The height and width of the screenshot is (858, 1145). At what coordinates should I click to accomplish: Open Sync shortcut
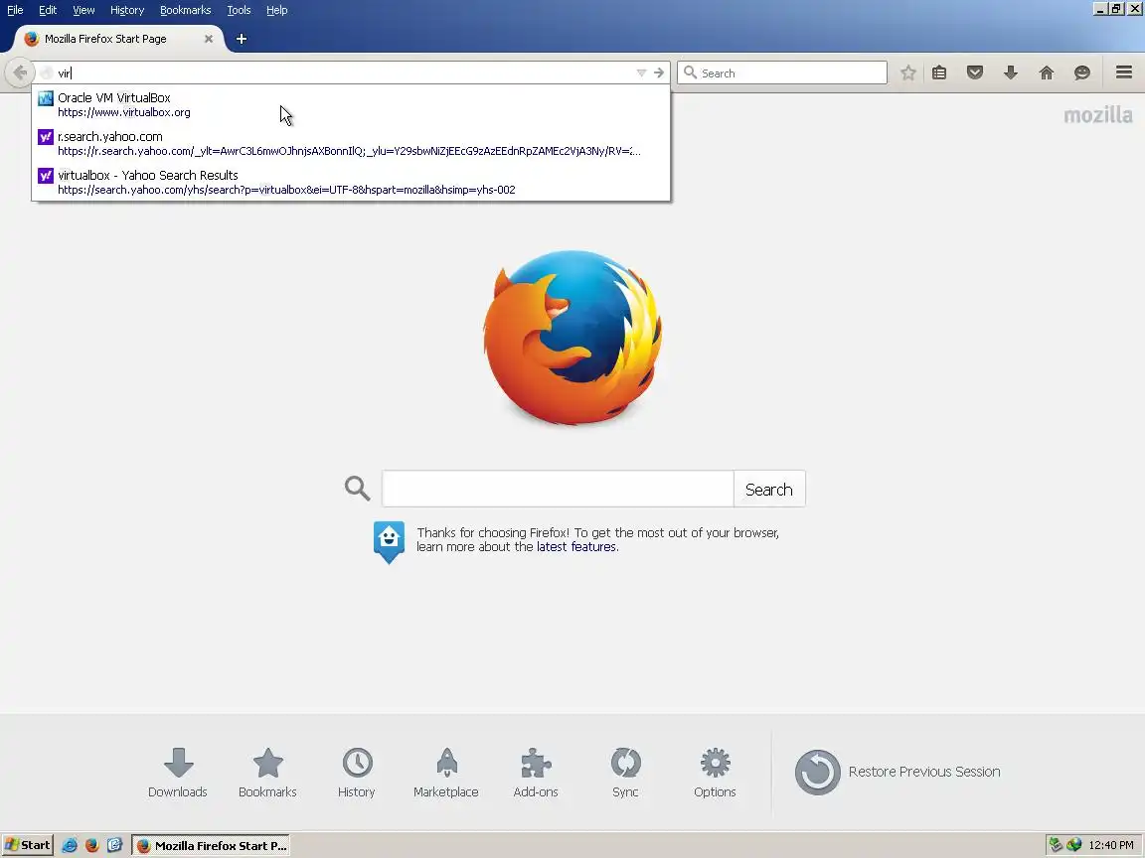[x=625, y=773]
